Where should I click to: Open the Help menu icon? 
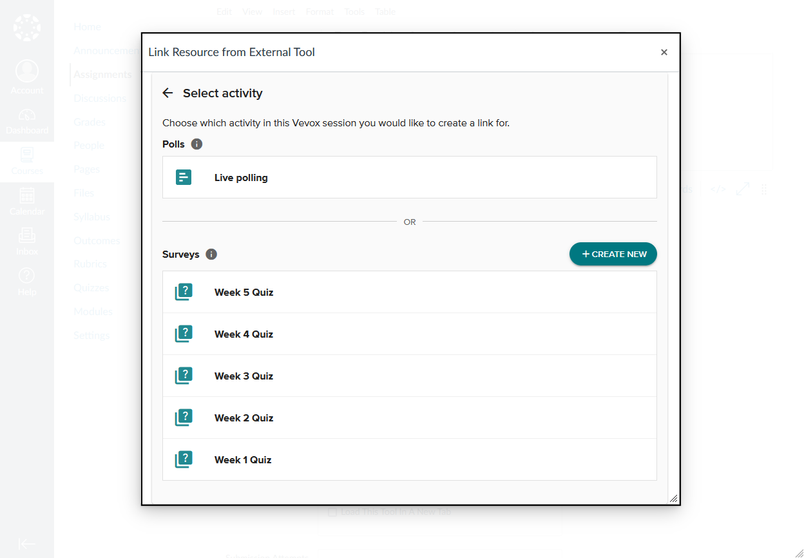tap(27, 276)
